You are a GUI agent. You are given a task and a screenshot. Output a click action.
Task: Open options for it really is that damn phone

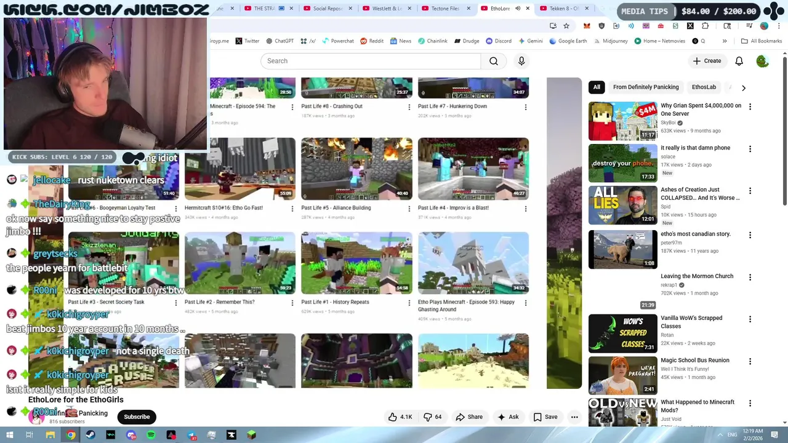click(x=750, y=149)
